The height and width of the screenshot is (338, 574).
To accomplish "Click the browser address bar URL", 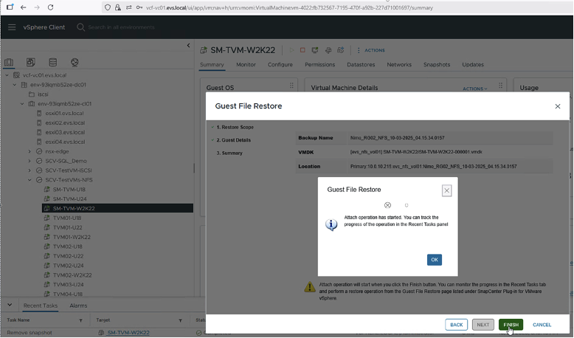I will (289, 7).
